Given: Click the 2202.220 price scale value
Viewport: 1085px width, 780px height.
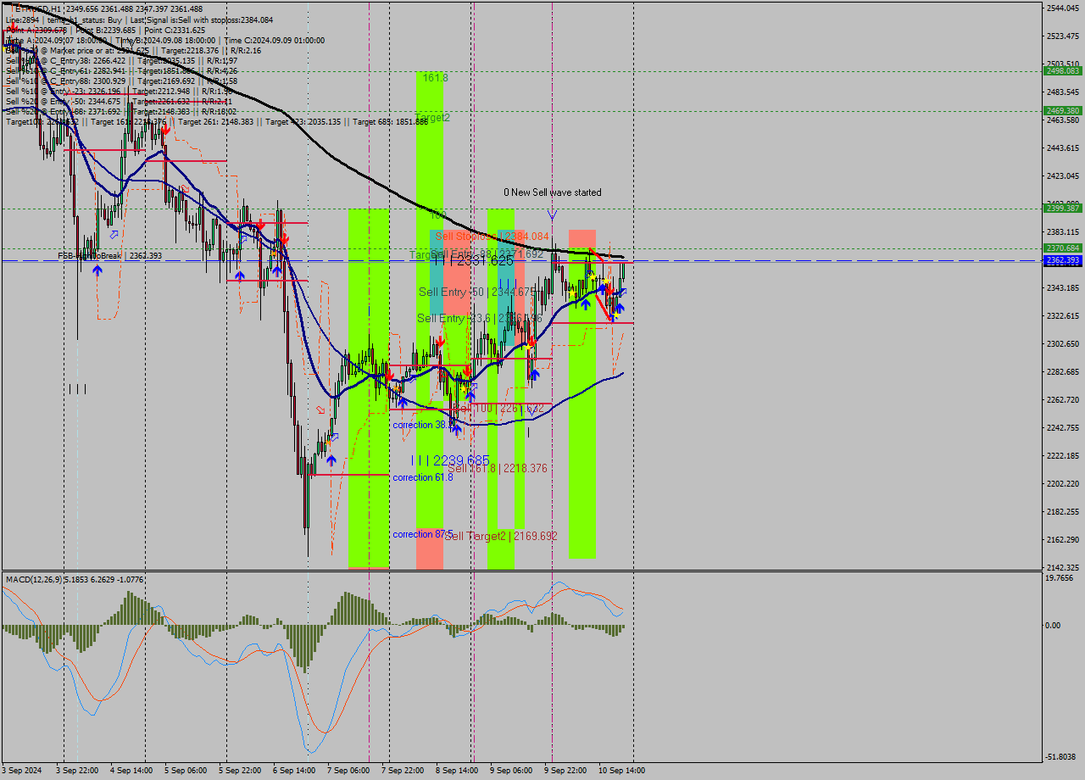Looking at the screenshot, I should point(1063,483).
